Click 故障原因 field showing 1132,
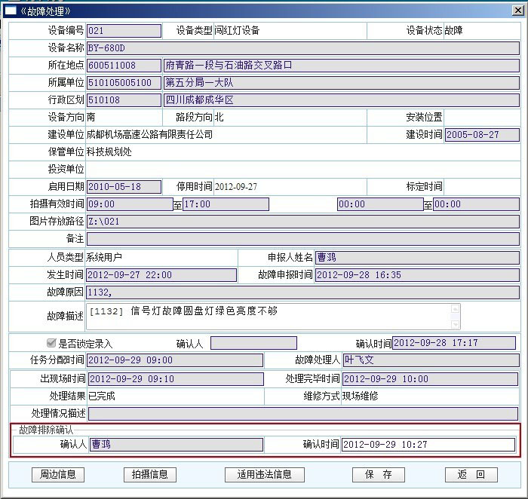Image resolution: width=528 pixels, height=499 pixels. coord(302,292)
